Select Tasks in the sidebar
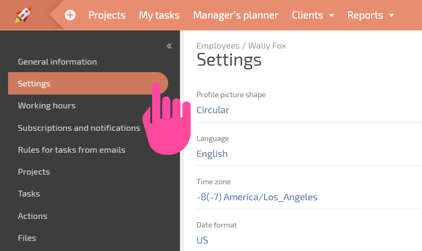The height and width of the screenshot is (251, 422). click(x=29, y=193)
